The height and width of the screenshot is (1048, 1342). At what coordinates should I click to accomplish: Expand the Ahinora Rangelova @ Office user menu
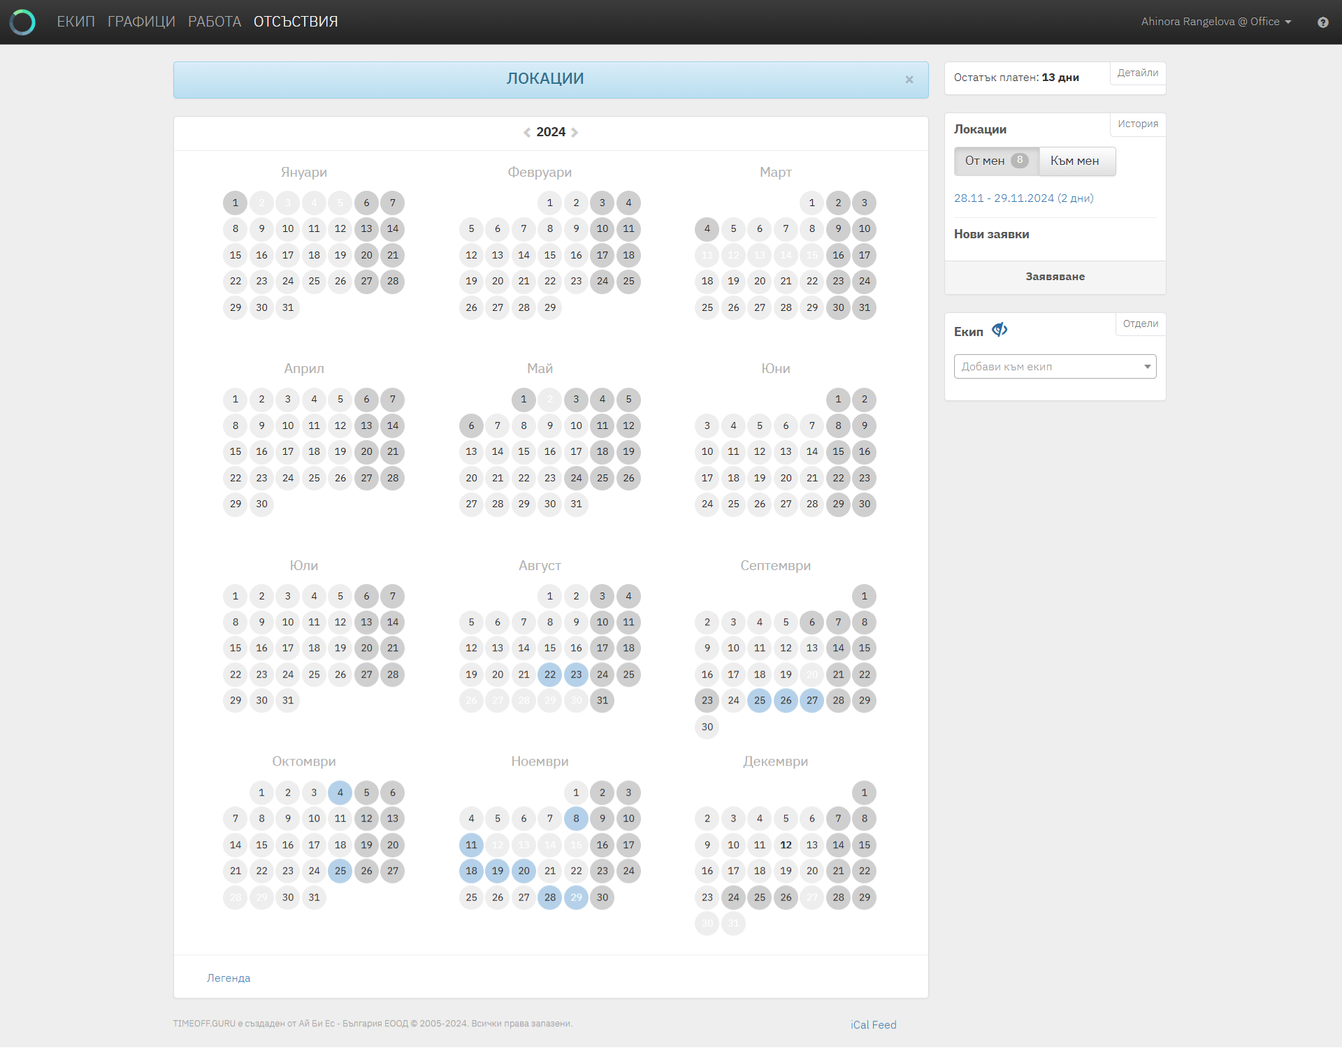1216,22
